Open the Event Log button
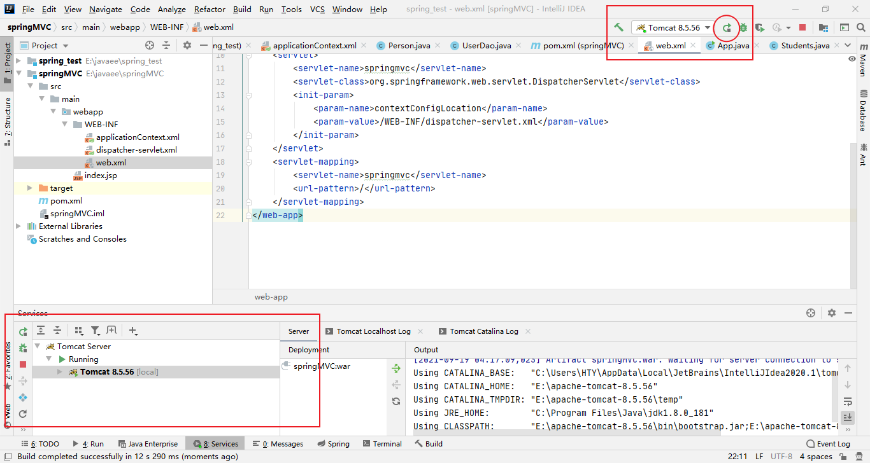870x463 pixels. click(x=828, y=444)
